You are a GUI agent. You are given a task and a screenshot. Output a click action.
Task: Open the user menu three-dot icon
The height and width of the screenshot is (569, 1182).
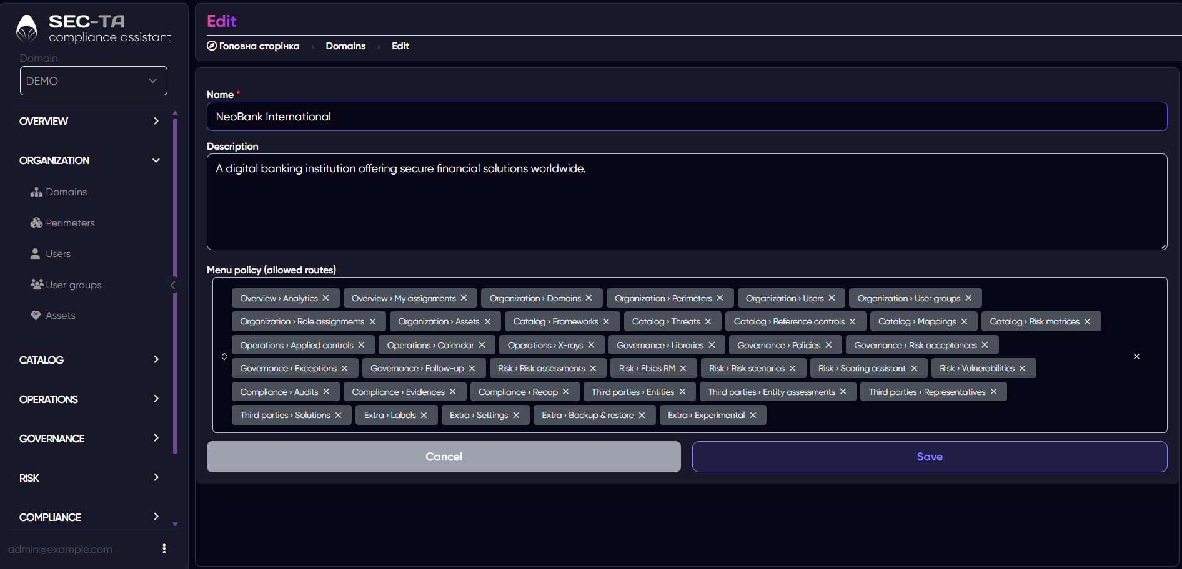pos(164,548)
